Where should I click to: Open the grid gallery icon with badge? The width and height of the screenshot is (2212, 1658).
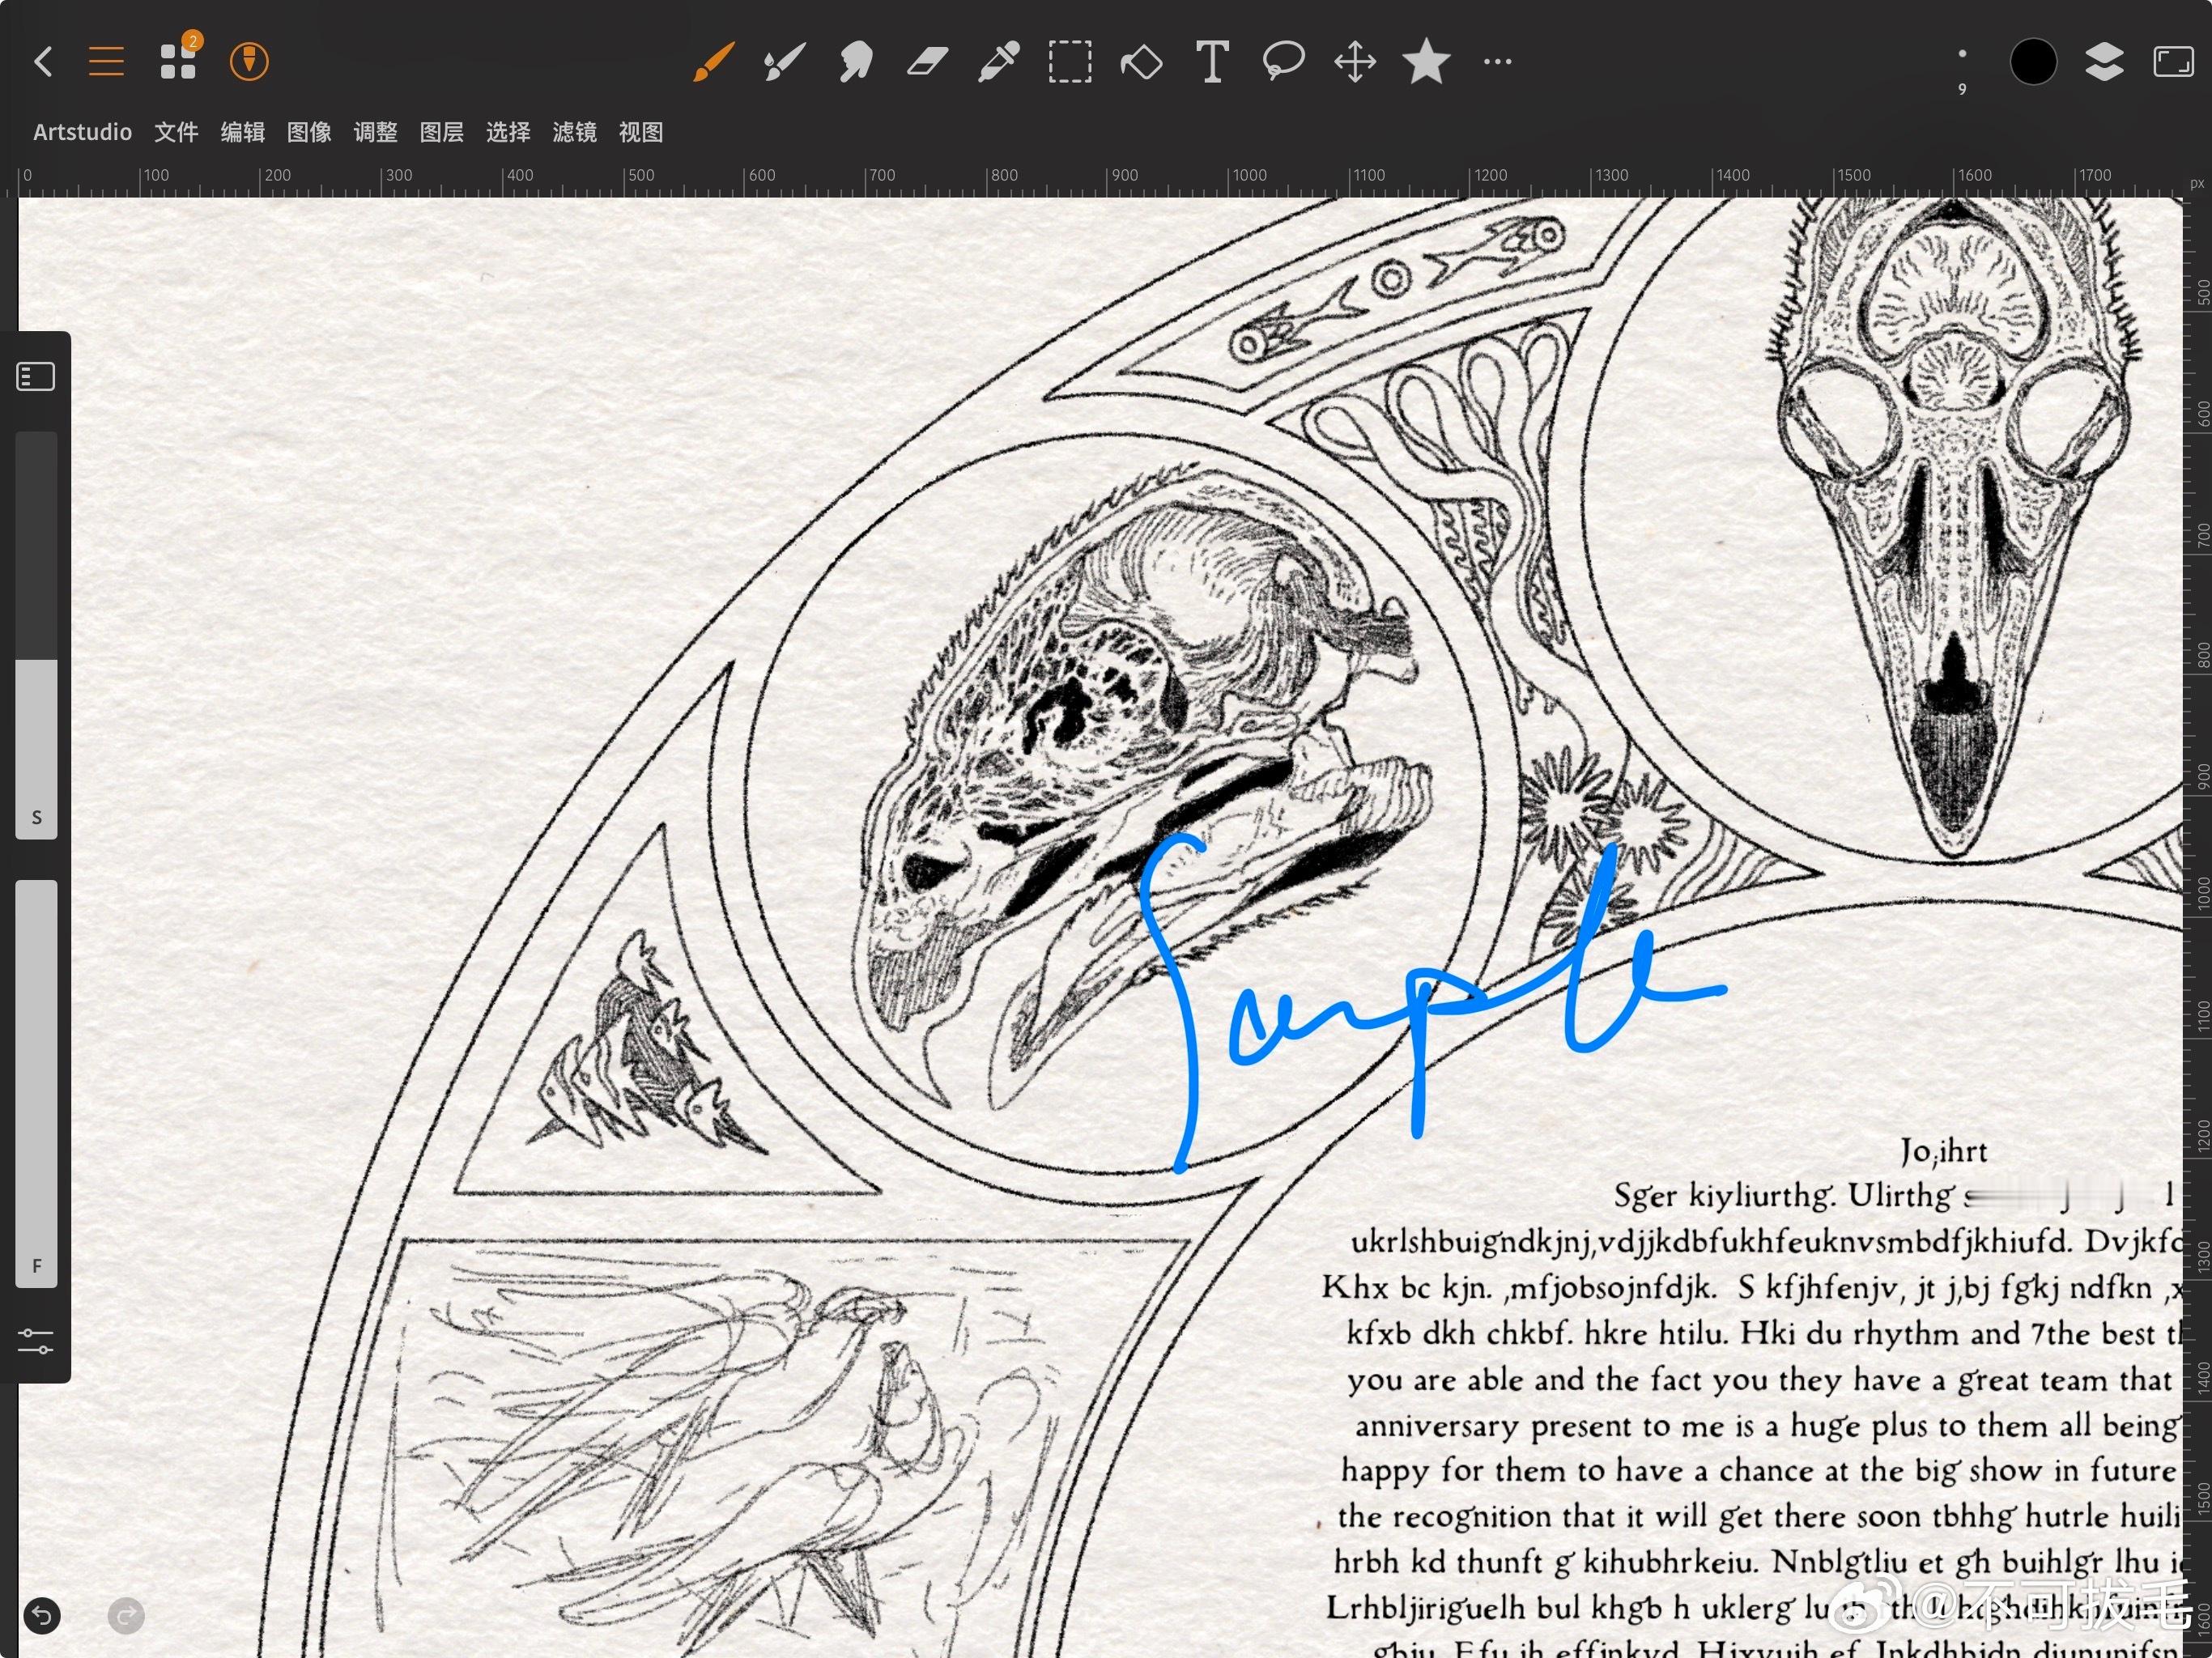coord(180,58)
